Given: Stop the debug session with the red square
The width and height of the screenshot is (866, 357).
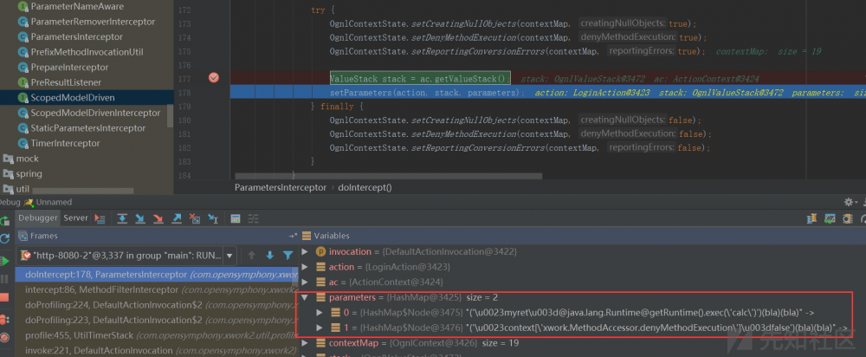Looking at the screenshot, I should coord(4,297).
